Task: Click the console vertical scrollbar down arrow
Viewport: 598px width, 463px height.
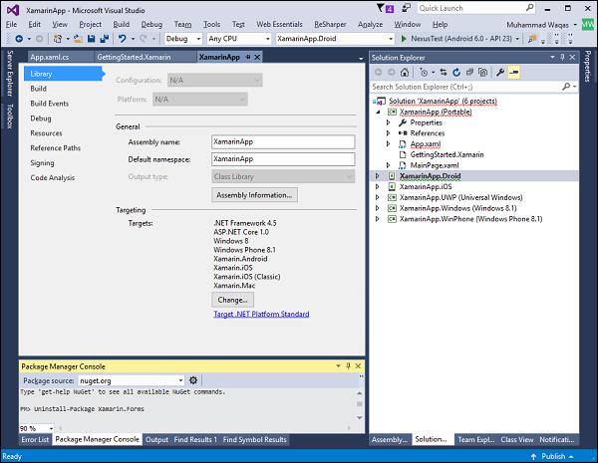Action: click(359, 418)
